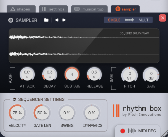
Task: Click the Attack knob
Action: tap(27, 74)
